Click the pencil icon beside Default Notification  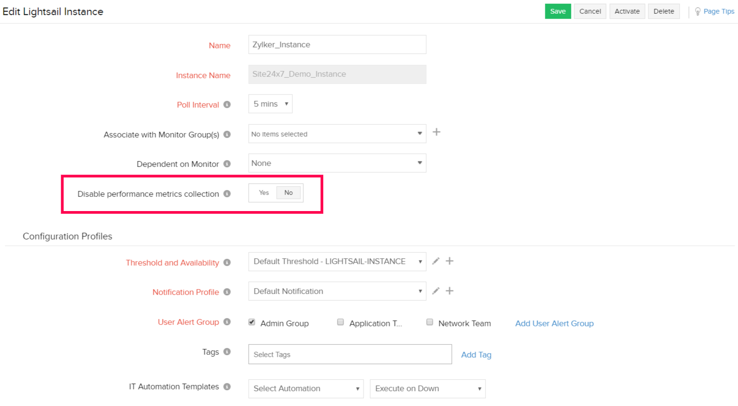436,291
